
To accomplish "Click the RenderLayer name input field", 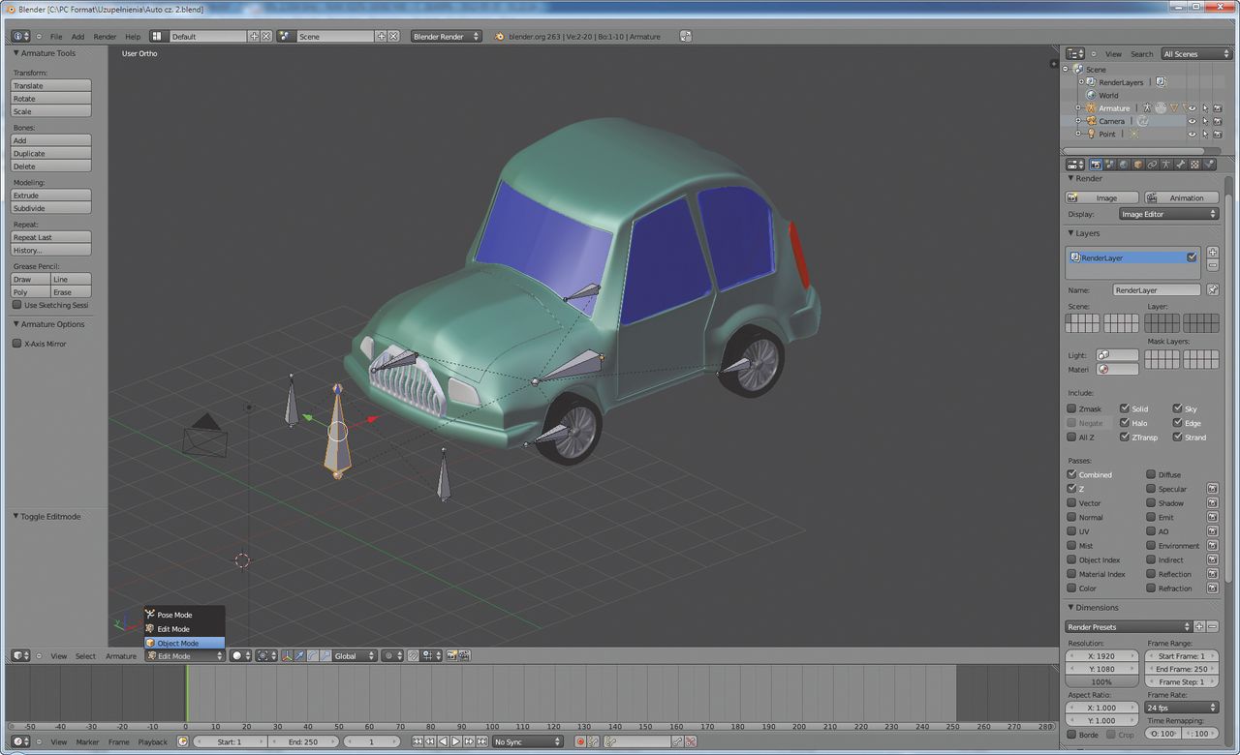I will pyautogui.click(x=1157, y=289).
